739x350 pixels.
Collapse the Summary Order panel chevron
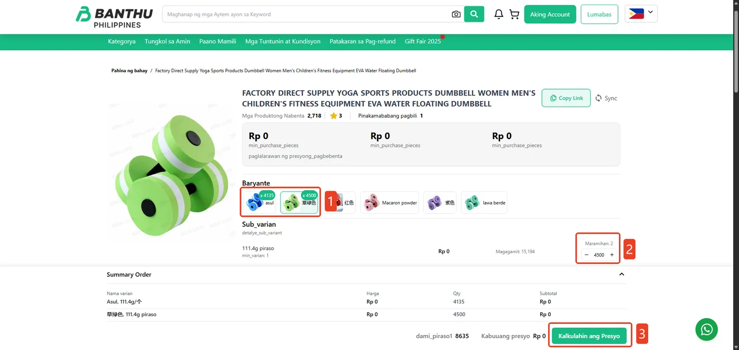[621, 274]
